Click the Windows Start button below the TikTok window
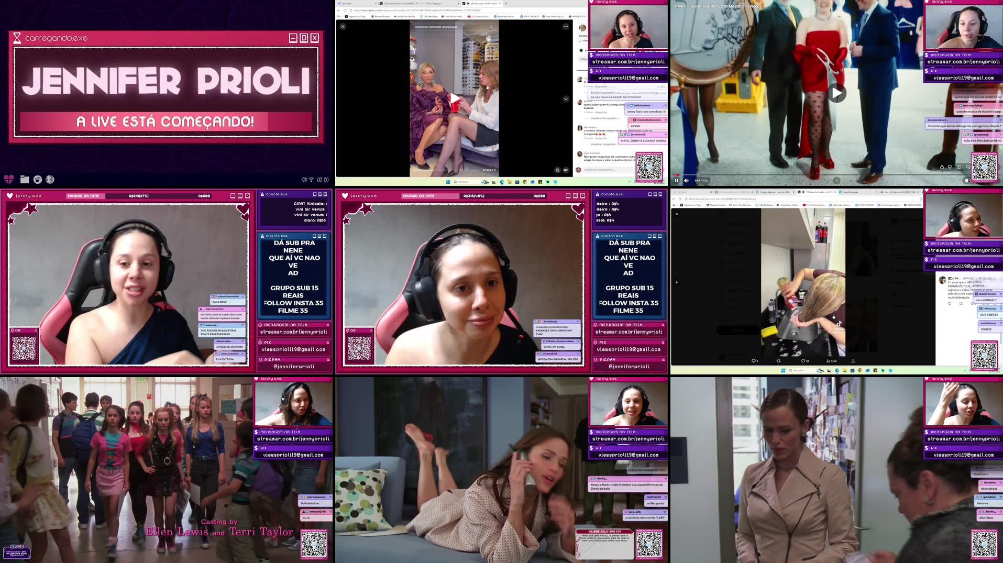Image resolution: width=1003 pixels, height=563 pixels. click(x=448, y=182)
